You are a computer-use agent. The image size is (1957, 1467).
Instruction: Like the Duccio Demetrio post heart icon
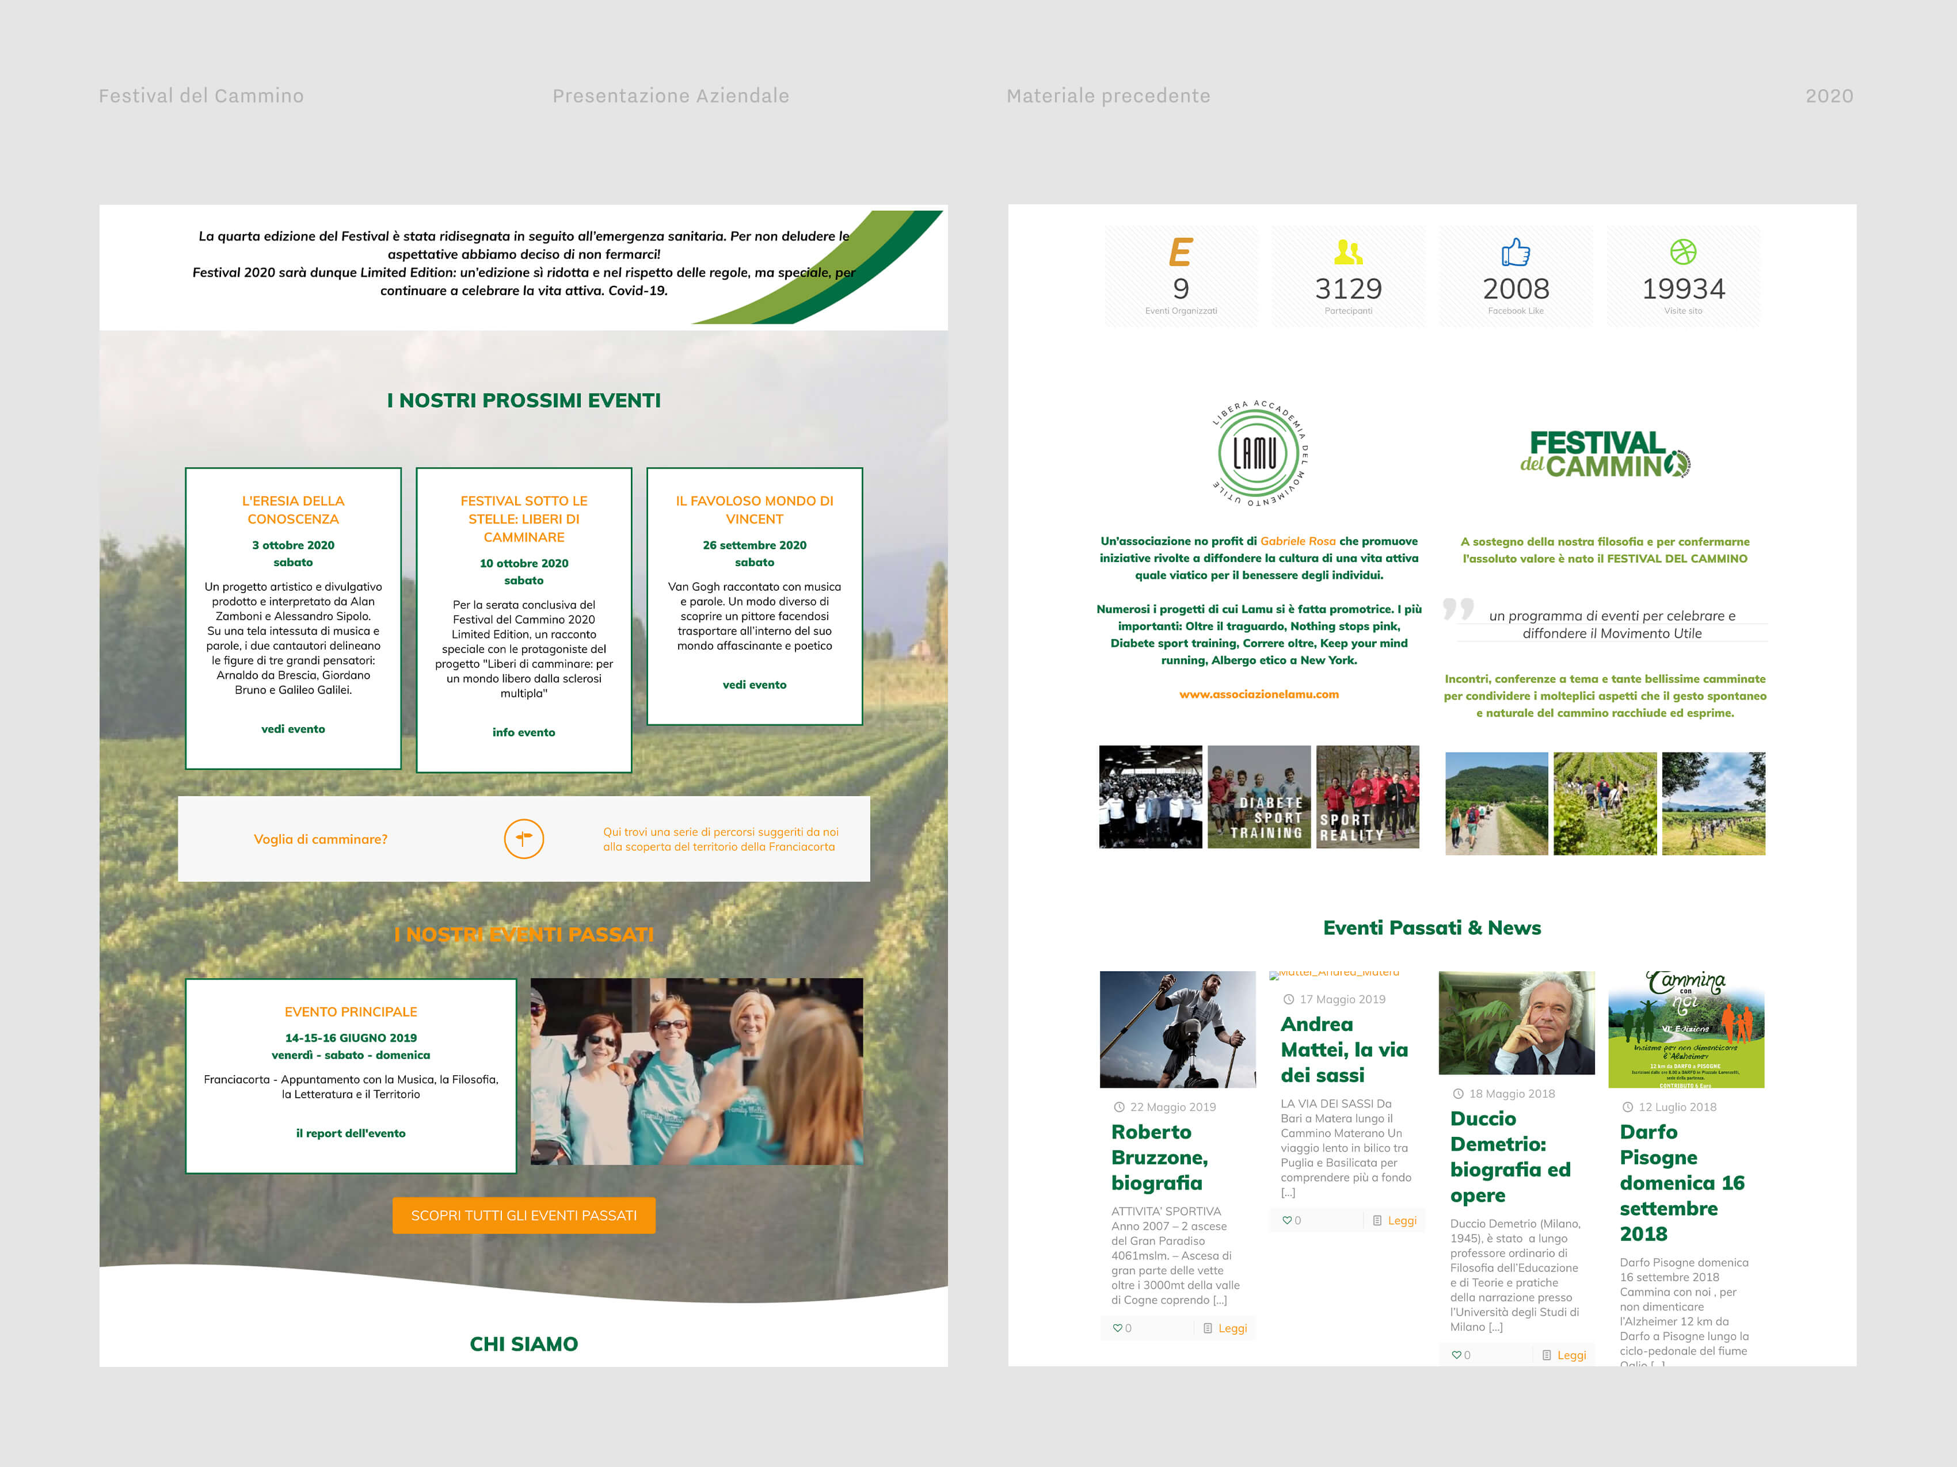coord(1456,1355)
